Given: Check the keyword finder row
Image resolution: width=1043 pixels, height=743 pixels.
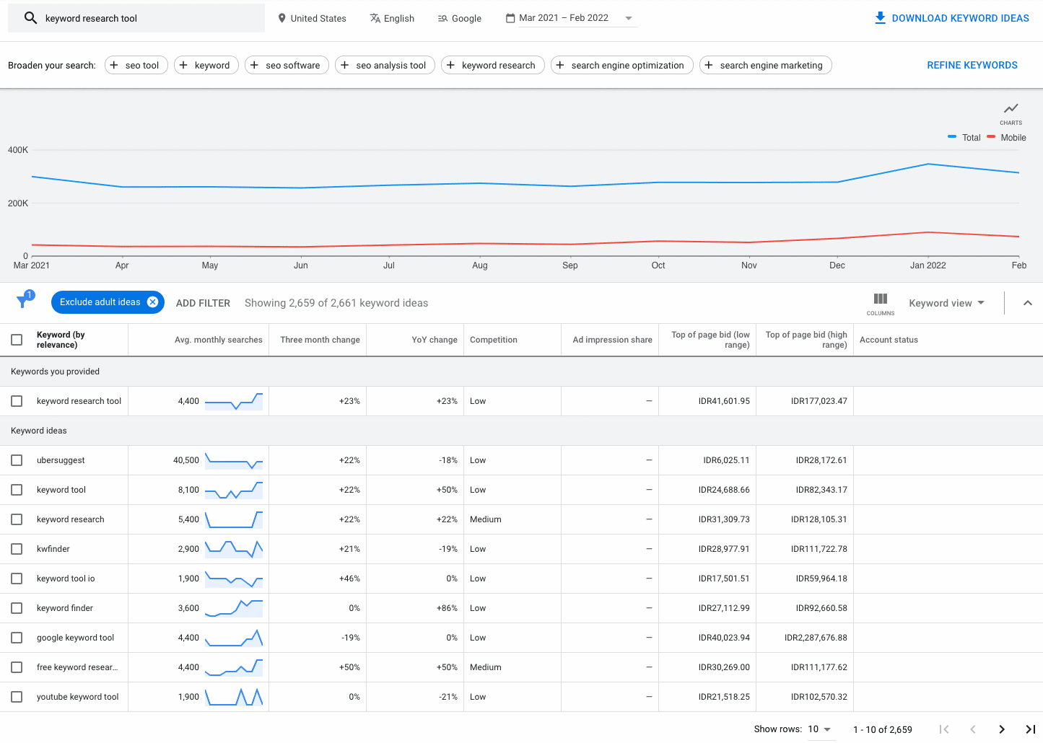Looking at the screenshot, I should 17,608.
